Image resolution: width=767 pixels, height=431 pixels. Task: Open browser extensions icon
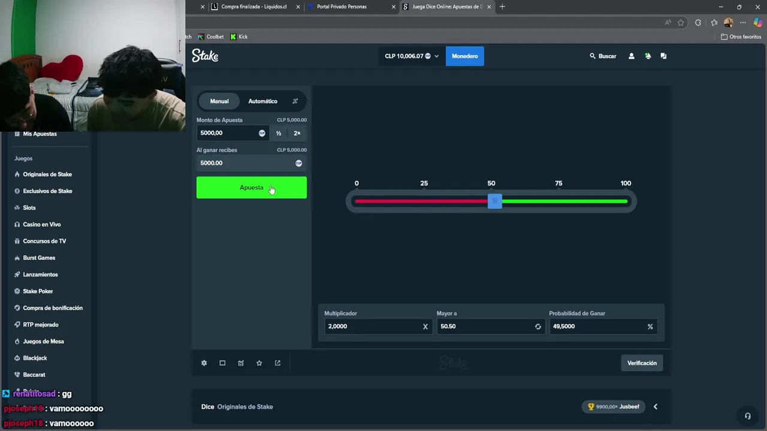tap(698, 23)
